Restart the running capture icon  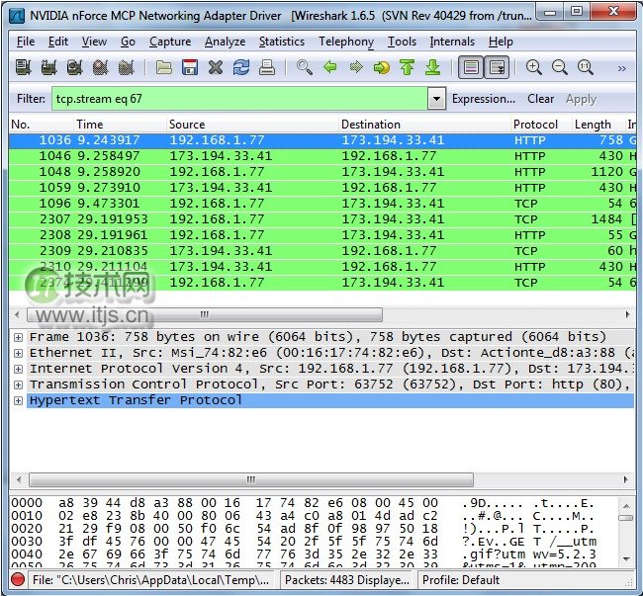pos(127,67)
